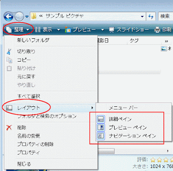This screenshot has height=171, width=173.
Task: Click the refresh button beside address bar
Action: point(151,16)
